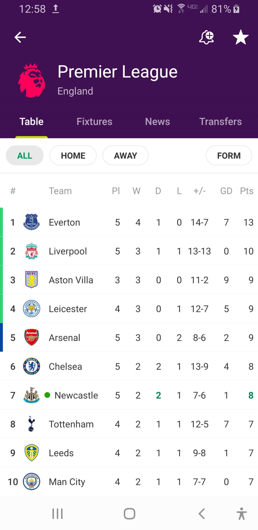258x530 pixels.
Task: Tap the Man City crest
Action: point(31,481)
